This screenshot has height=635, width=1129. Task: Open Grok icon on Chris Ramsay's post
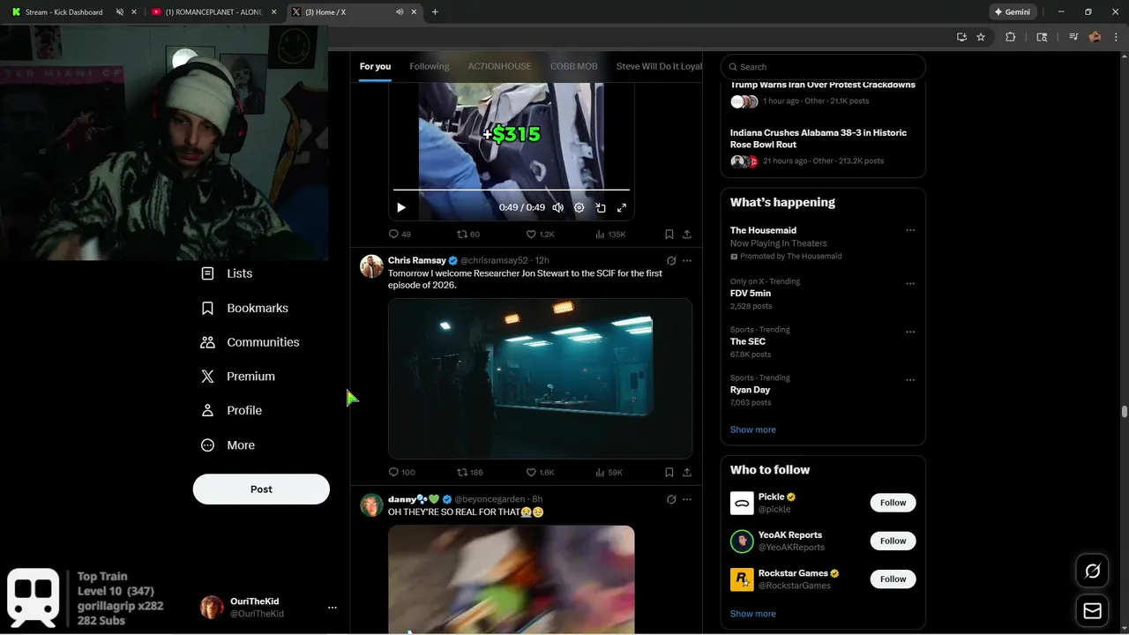coord(671,261)
